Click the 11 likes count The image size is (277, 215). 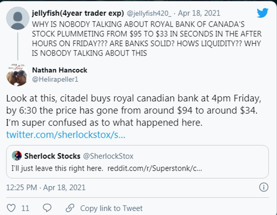coord(25,208)
